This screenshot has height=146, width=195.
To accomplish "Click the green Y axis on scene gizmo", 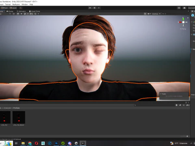I will pyautogui.click(x=183, y=19).
